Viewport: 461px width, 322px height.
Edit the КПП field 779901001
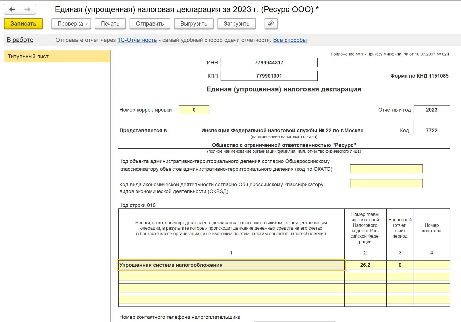click(269, 76)
